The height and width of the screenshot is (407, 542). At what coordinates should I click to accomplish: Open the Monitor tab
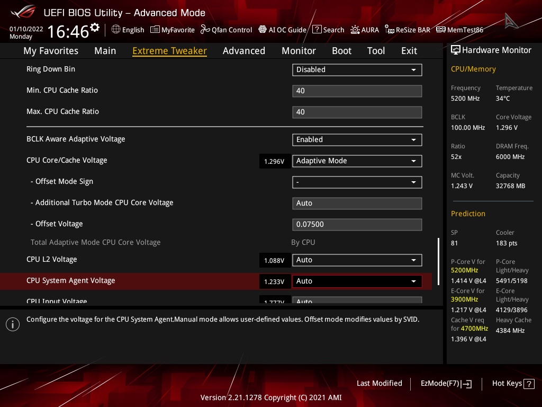coord(299,51)
